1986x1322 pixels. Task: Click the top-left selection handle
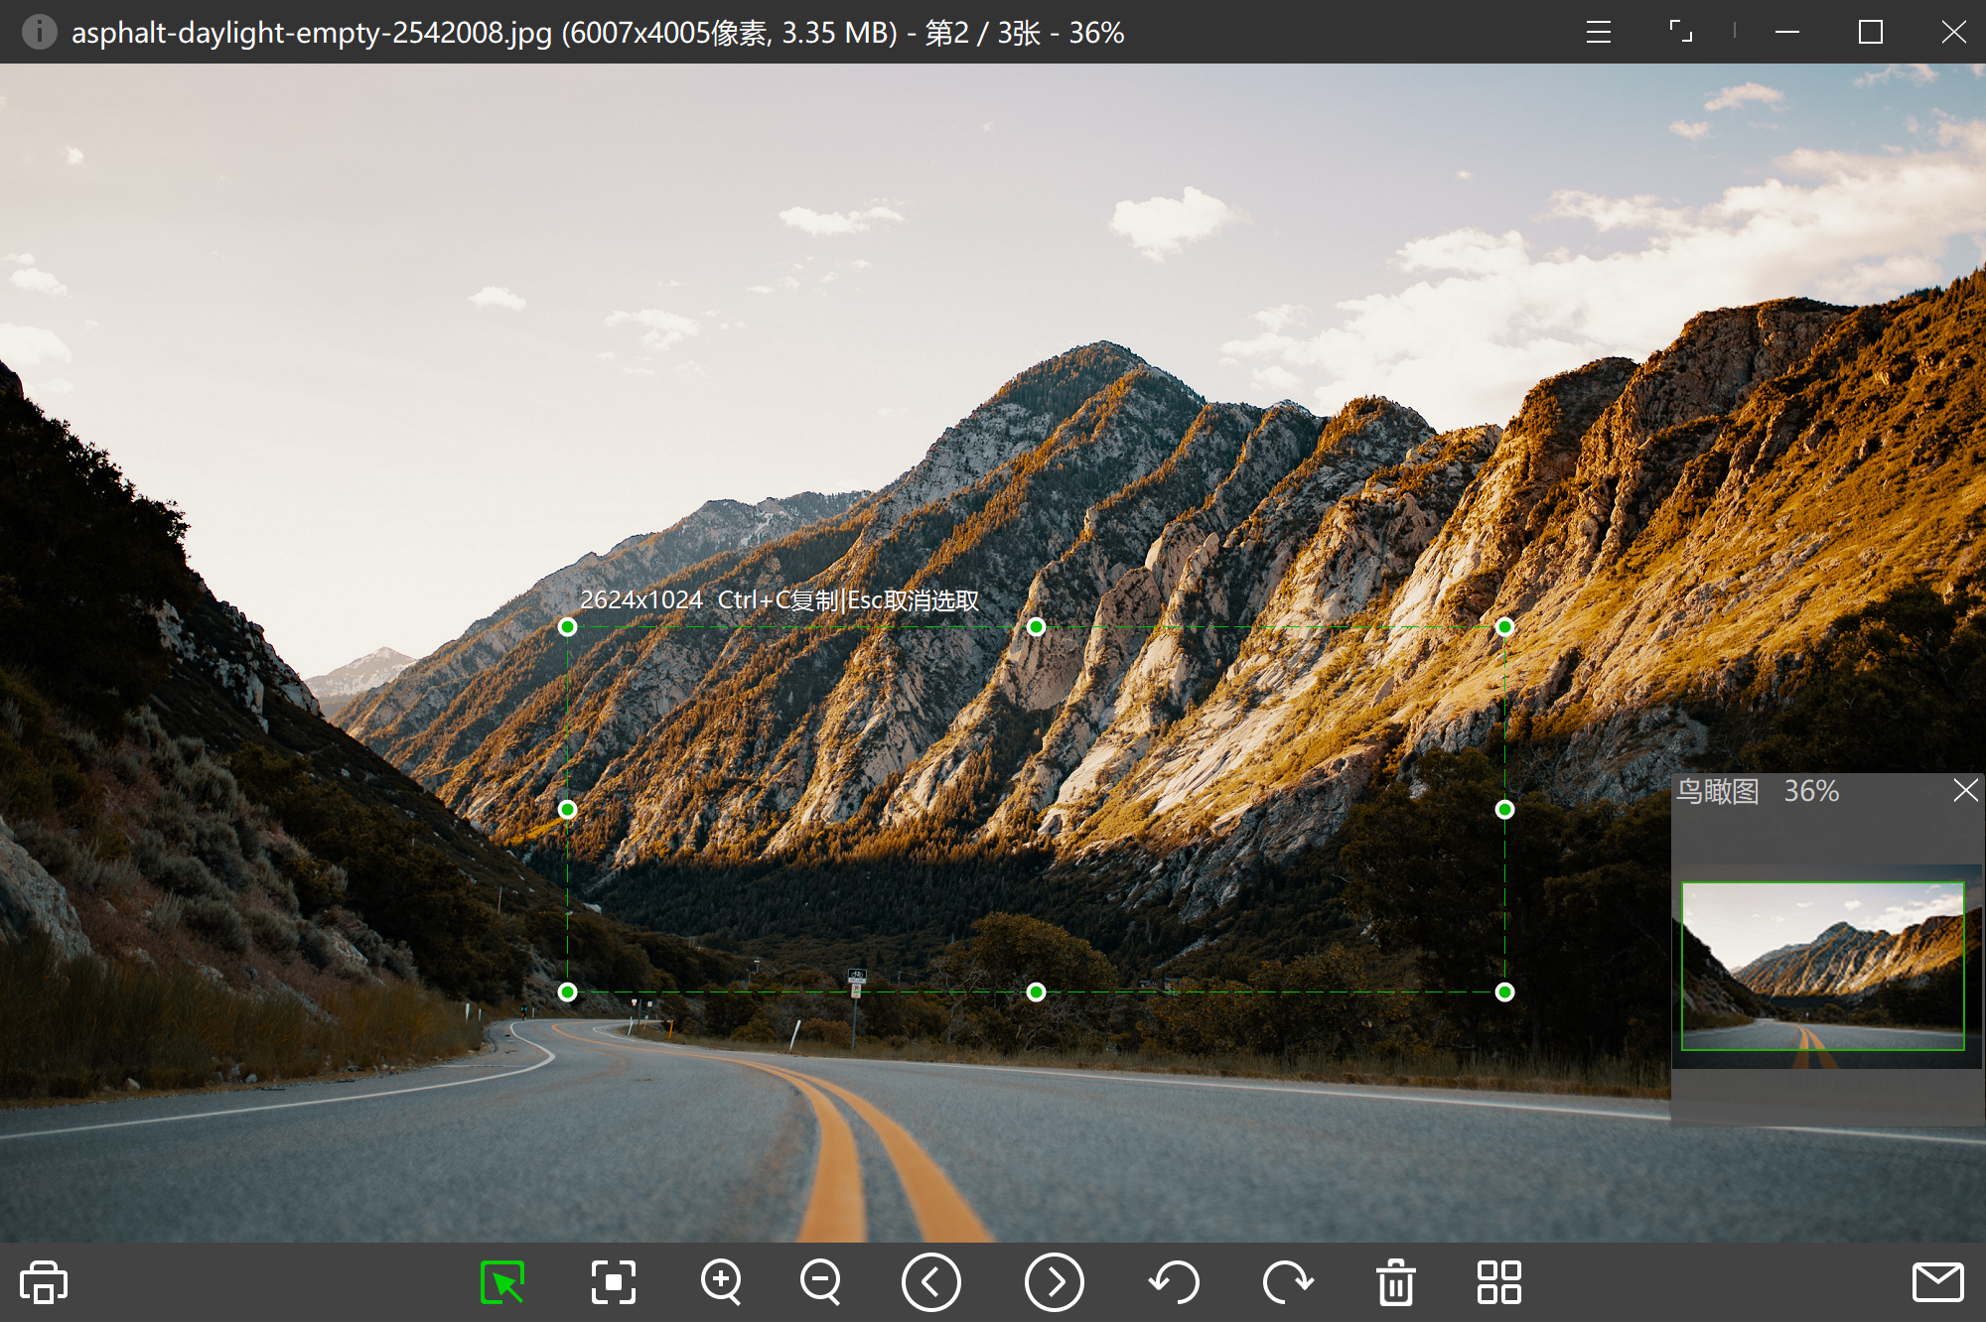coord(567,626)
